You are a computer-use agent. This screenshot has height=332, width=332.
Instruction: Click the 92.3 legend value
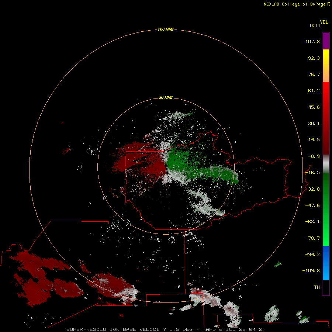pos(314,58)
